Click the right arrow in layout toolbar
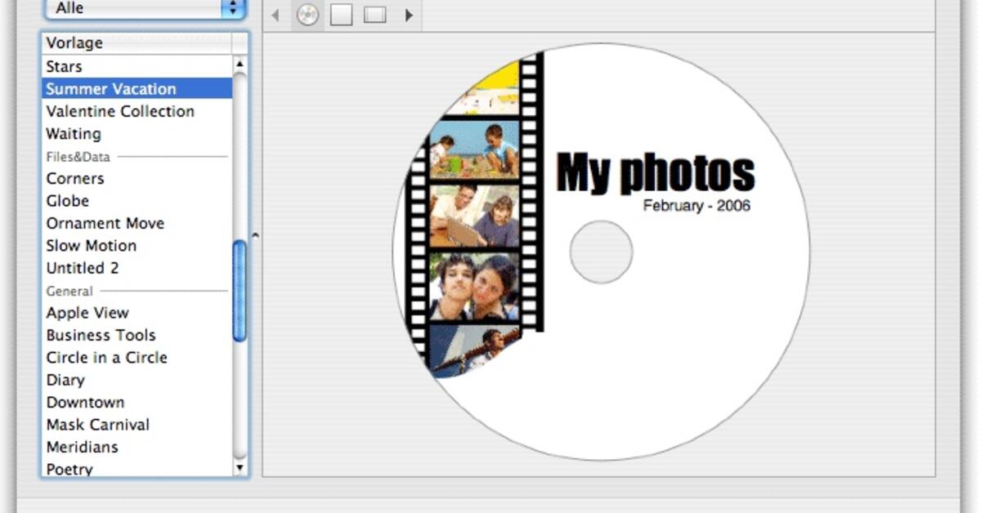Viewport: 981px width, 513px height. tap(409, 15)
